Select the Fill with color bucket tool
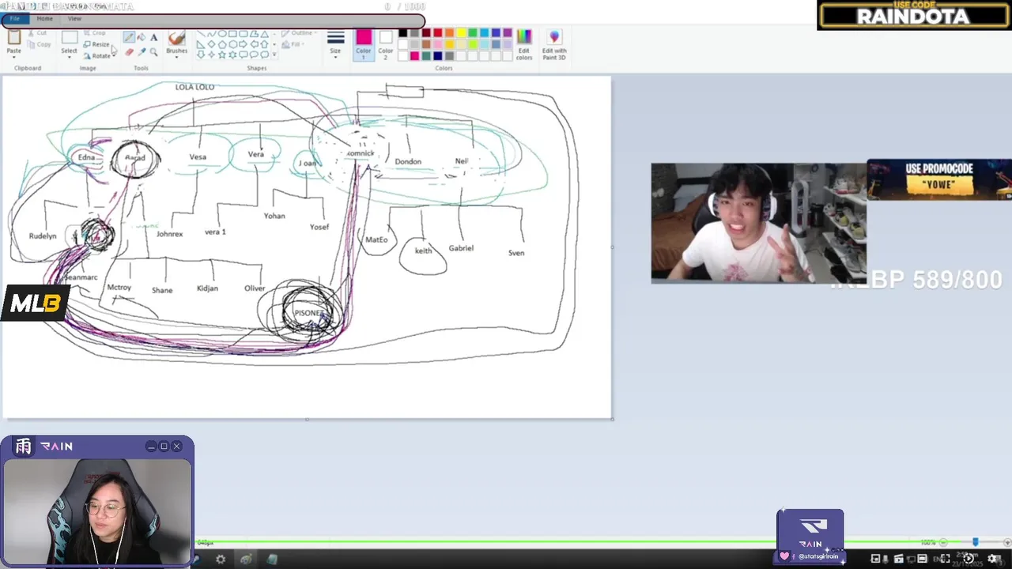This screenshot has height=569, width=1012. (141, 37)
